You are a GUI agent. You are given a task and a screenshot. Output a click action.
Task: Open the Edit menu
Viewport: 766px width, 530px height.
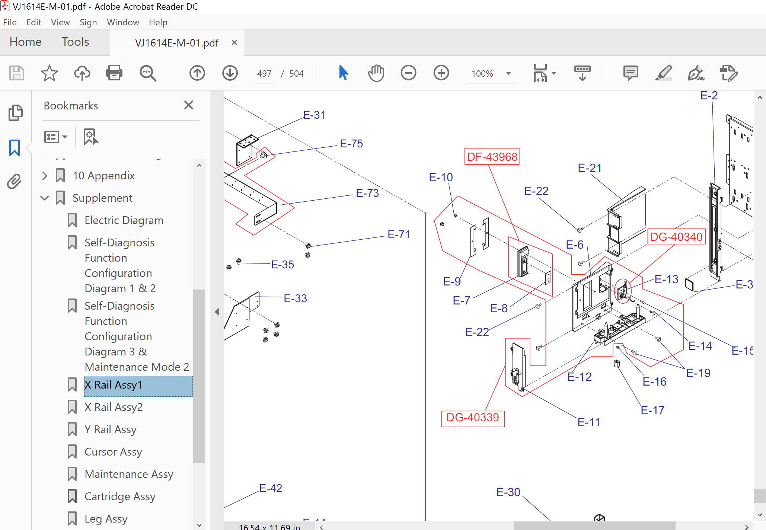click(x=34, y=22)
